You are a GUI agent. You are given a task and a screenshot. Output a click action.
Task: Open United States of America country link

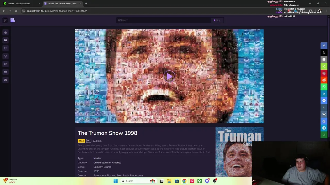pyautogui.click(x=107, y=163)
